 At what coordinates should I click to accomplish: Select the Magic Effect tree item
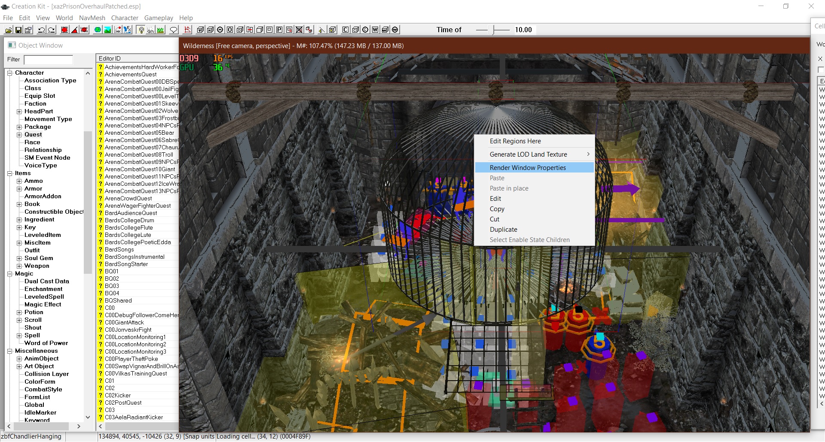coord(43,305)
